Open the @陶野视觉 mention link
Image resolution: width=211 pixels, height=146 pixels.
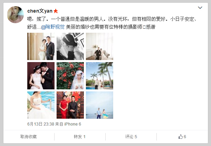[52, 27]
